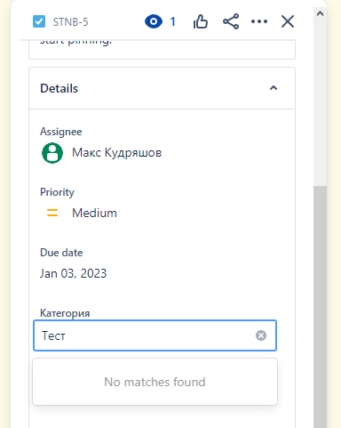Click the No matches found dropdown message
Image resolution: width=341 pixels, height=428 pixels.
point(155,382)
